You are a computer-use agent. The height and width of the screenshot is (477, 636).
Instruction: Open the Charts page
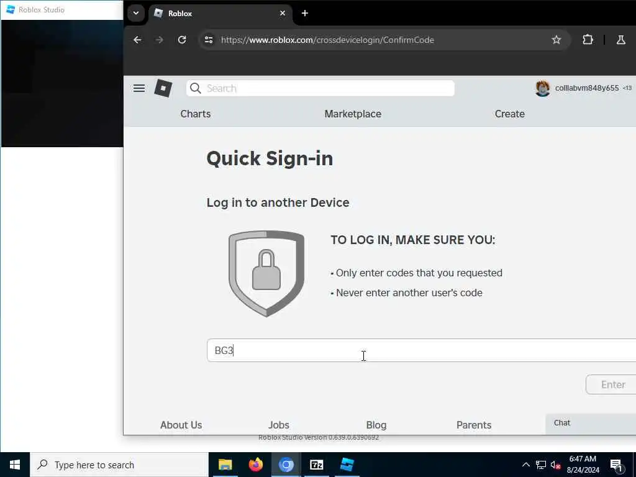click(x=196, y=114)
